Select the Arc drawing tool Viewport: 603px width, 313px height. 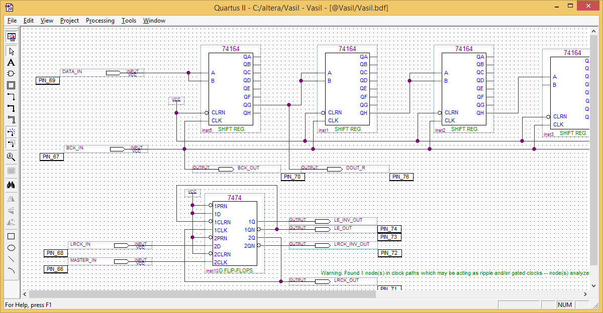(11, 271)
